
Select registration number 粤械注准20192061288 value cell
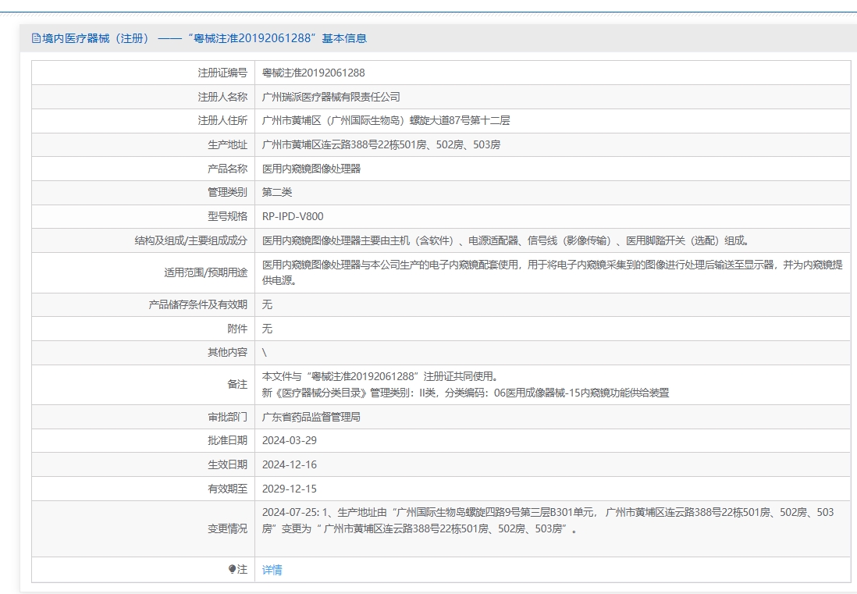313,73
